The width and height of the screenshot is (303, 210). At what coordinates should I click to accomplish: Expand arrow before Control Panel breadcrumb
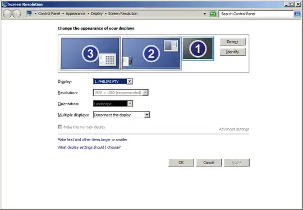(x=35, y=13)
